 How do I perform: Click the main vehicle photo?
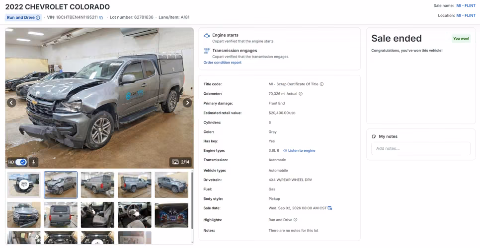(x=99, y=98)
